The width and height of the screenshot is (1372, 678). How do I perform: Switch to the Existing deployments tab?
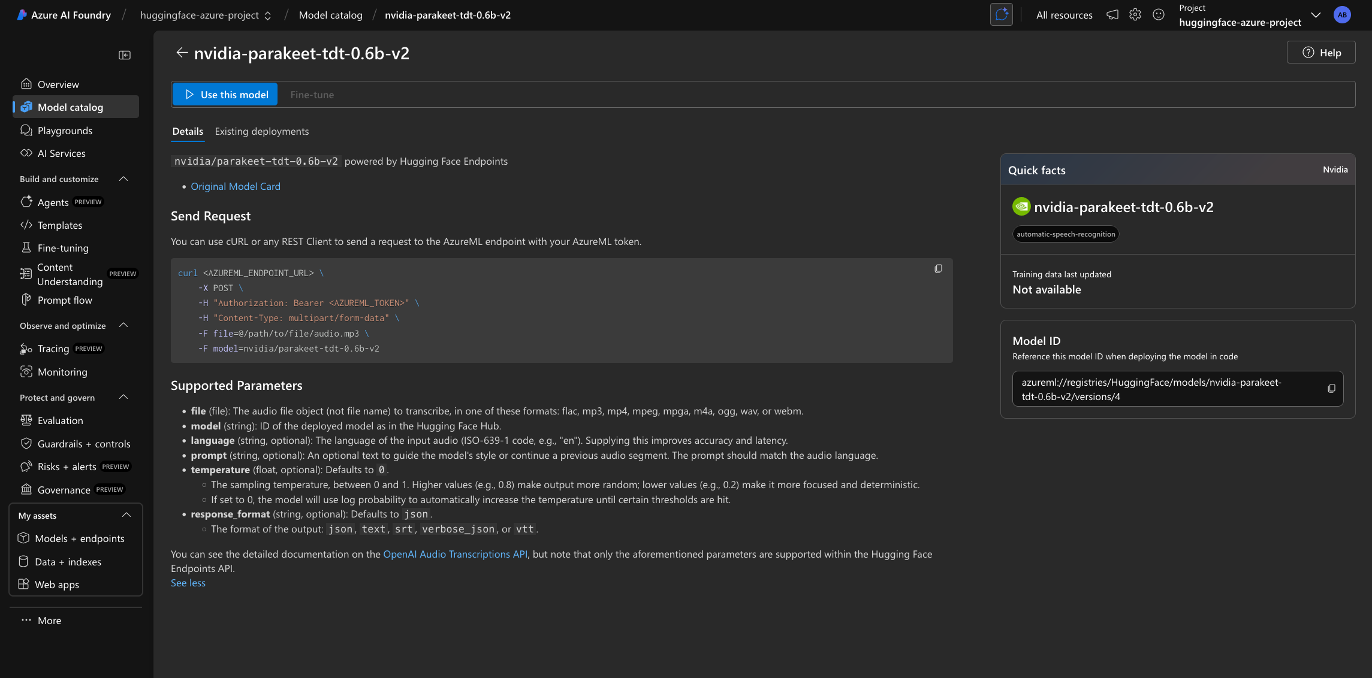[x=262, y=131]
